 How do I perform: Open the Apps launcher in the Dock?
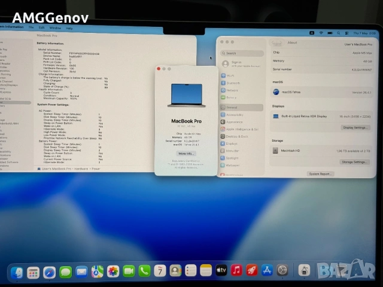[x=33, y=273]
